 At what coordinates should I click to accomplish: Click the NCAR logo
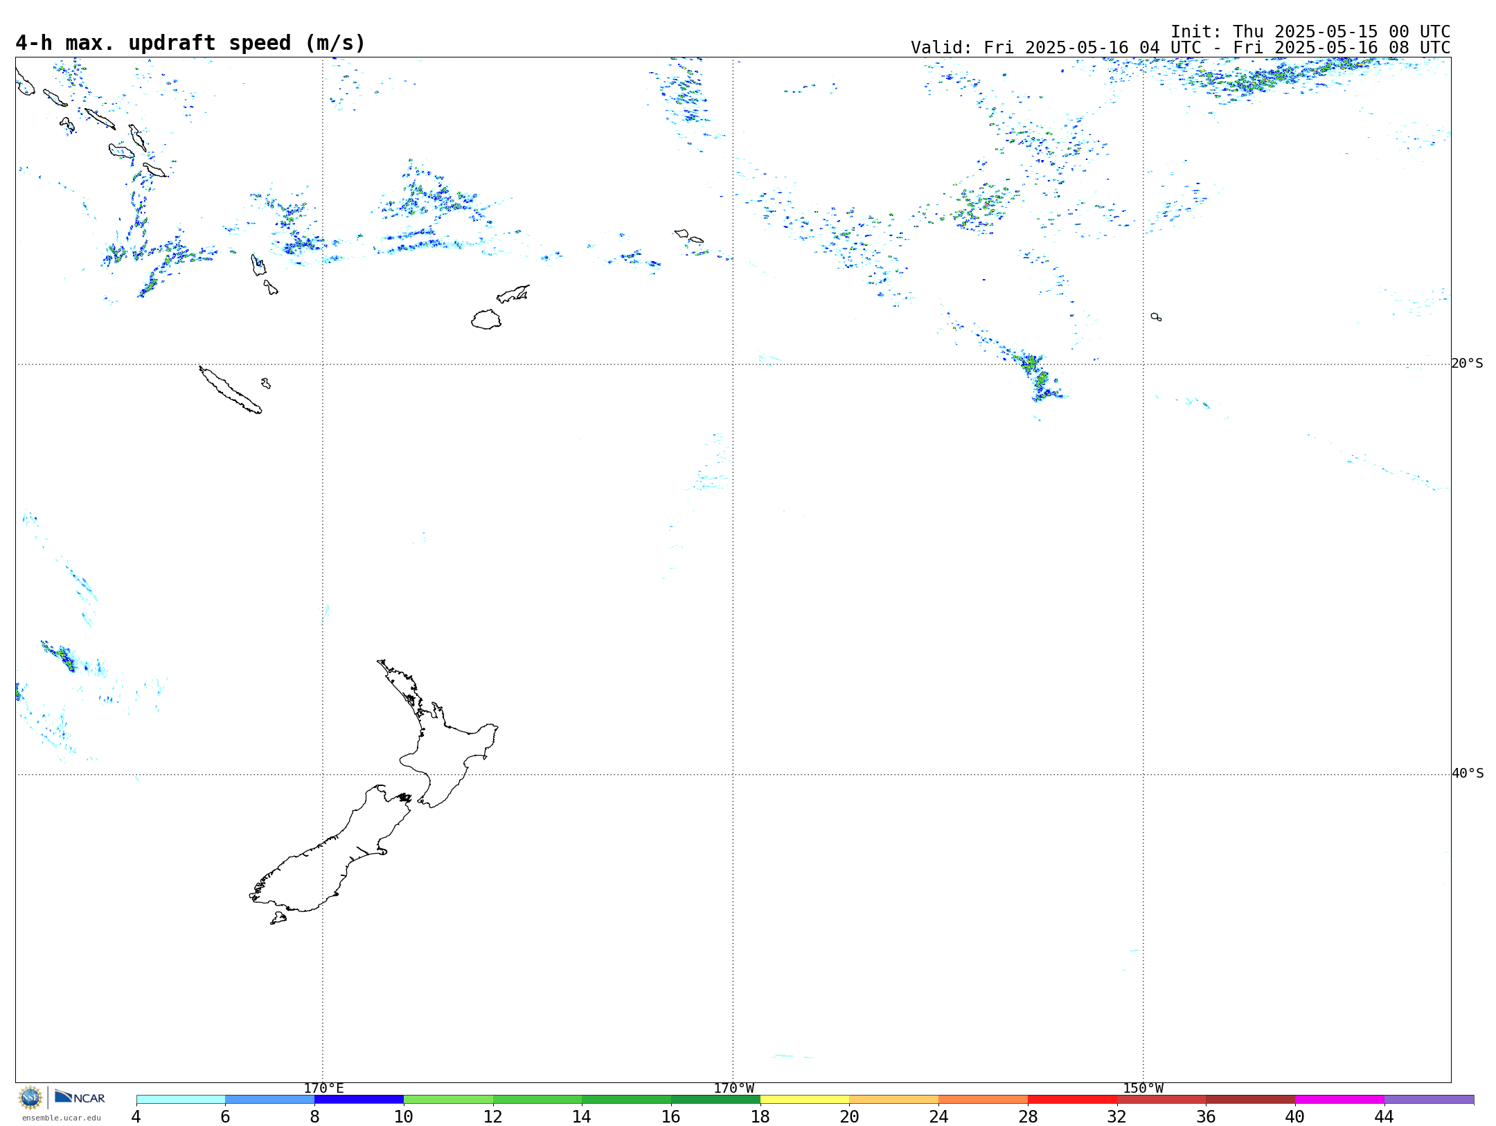point(80,1097)
